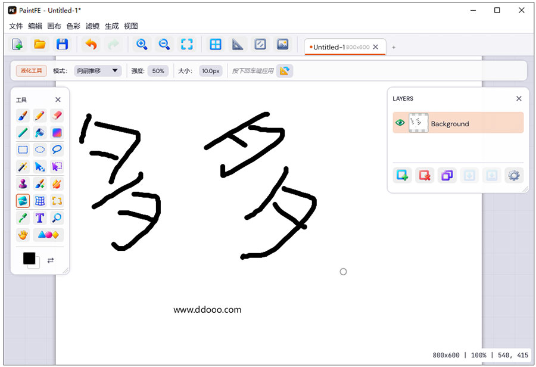
Task: Open layer settings gear
Action: pyautogui.click(x=514, y=176)
